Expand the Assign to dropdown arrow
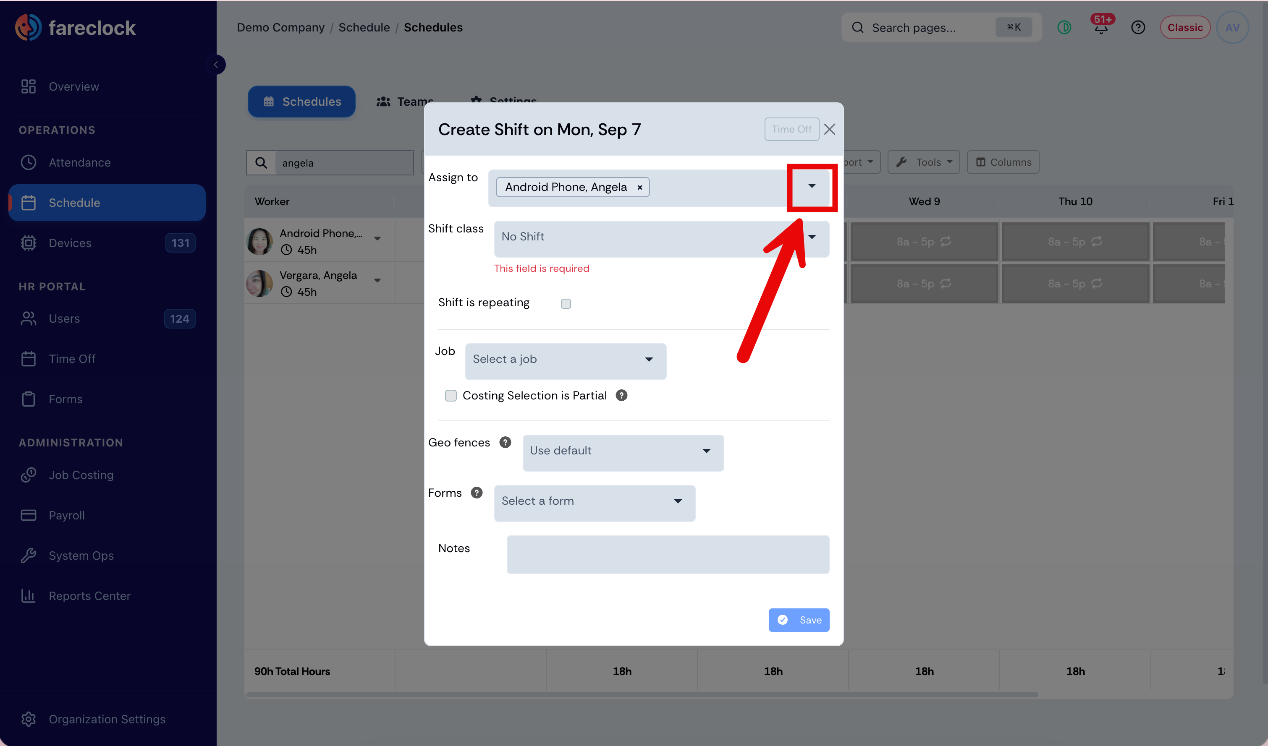 812,186
